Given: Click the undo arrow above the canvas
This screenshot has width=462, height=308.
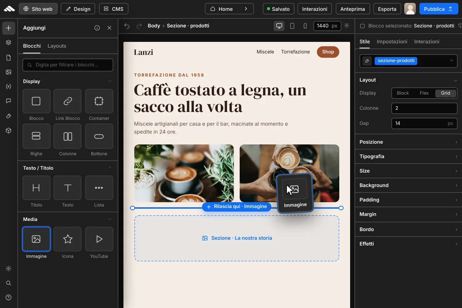Looking at the screenshot, I should (127, 26).
